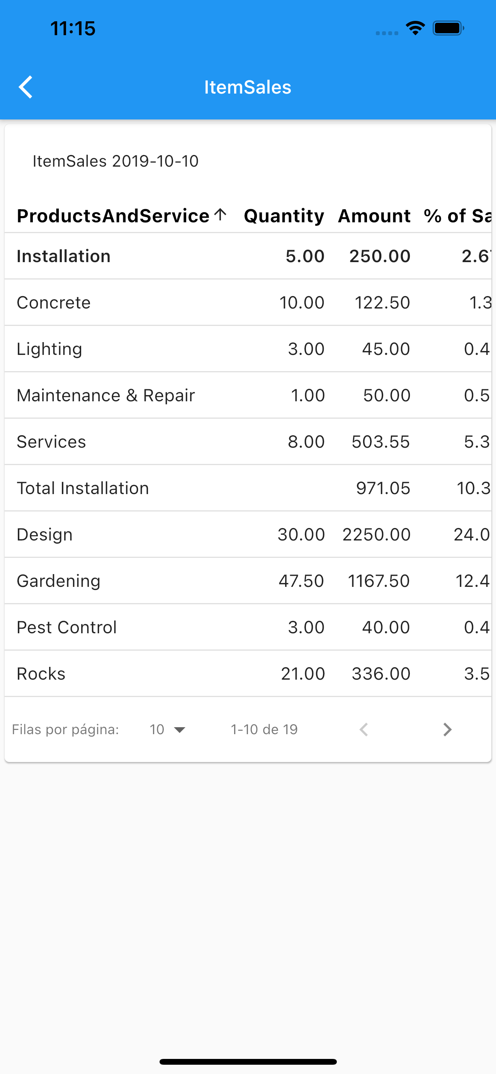Screen dimensions: 496x1074
Task: Go to next page of table
Action: point(447,729)
